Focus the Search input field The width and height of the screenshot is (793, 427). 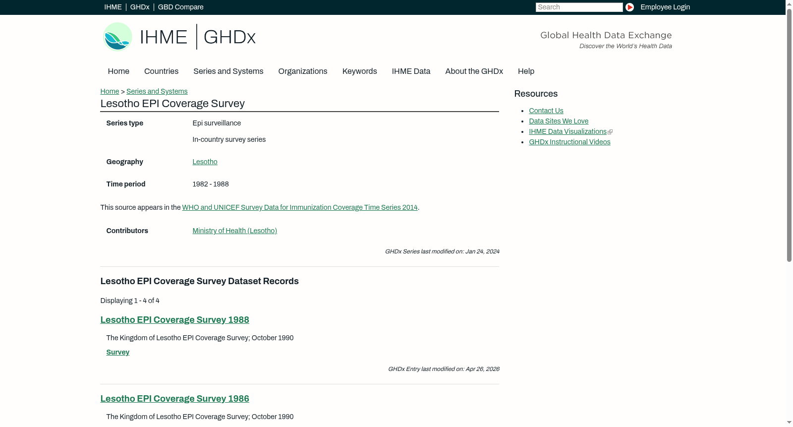[579, 7]
